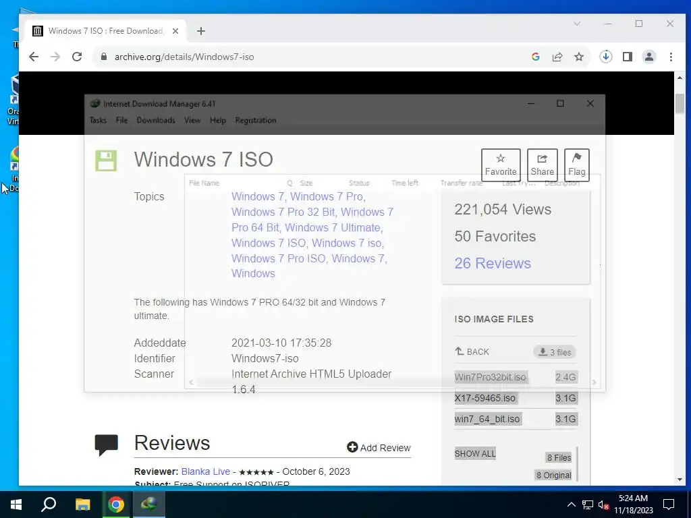The height and width of the screenshot is (518, 691).
Task: Click the File Name column header in IDM
Action: [204, 183]
